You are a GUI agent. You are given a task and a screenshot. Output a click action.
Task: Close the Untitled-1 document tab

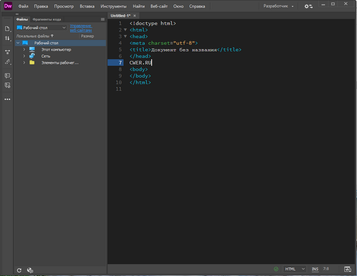click(x=136, y=16)
